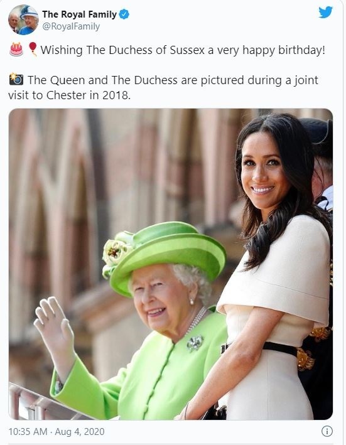Open the Royal Family profile avatar
The image size is (346, 445).
coord(23,19)
